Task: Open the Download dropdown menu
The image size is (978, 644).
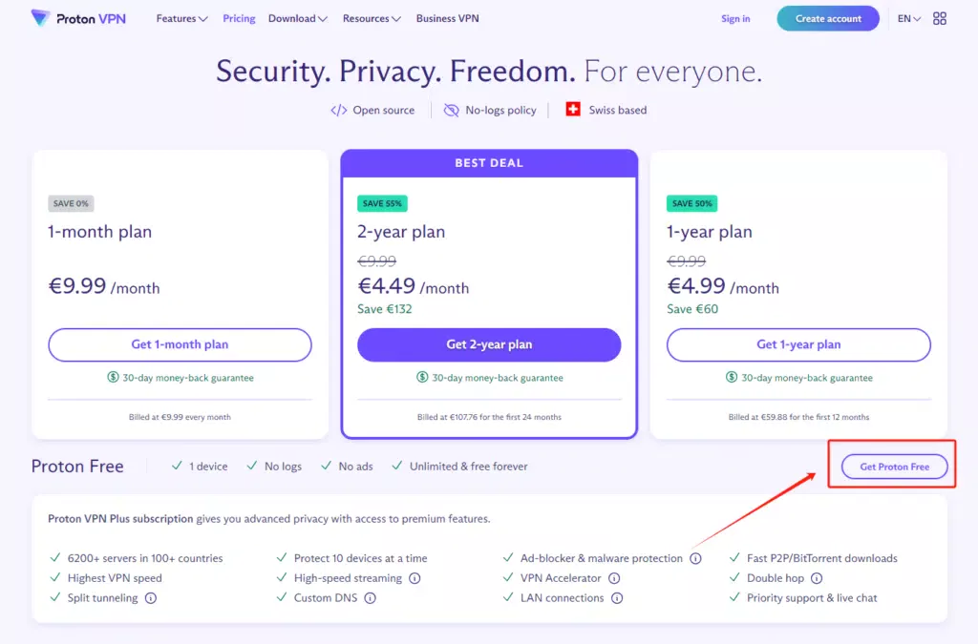Action: click(x=297, y=18)
